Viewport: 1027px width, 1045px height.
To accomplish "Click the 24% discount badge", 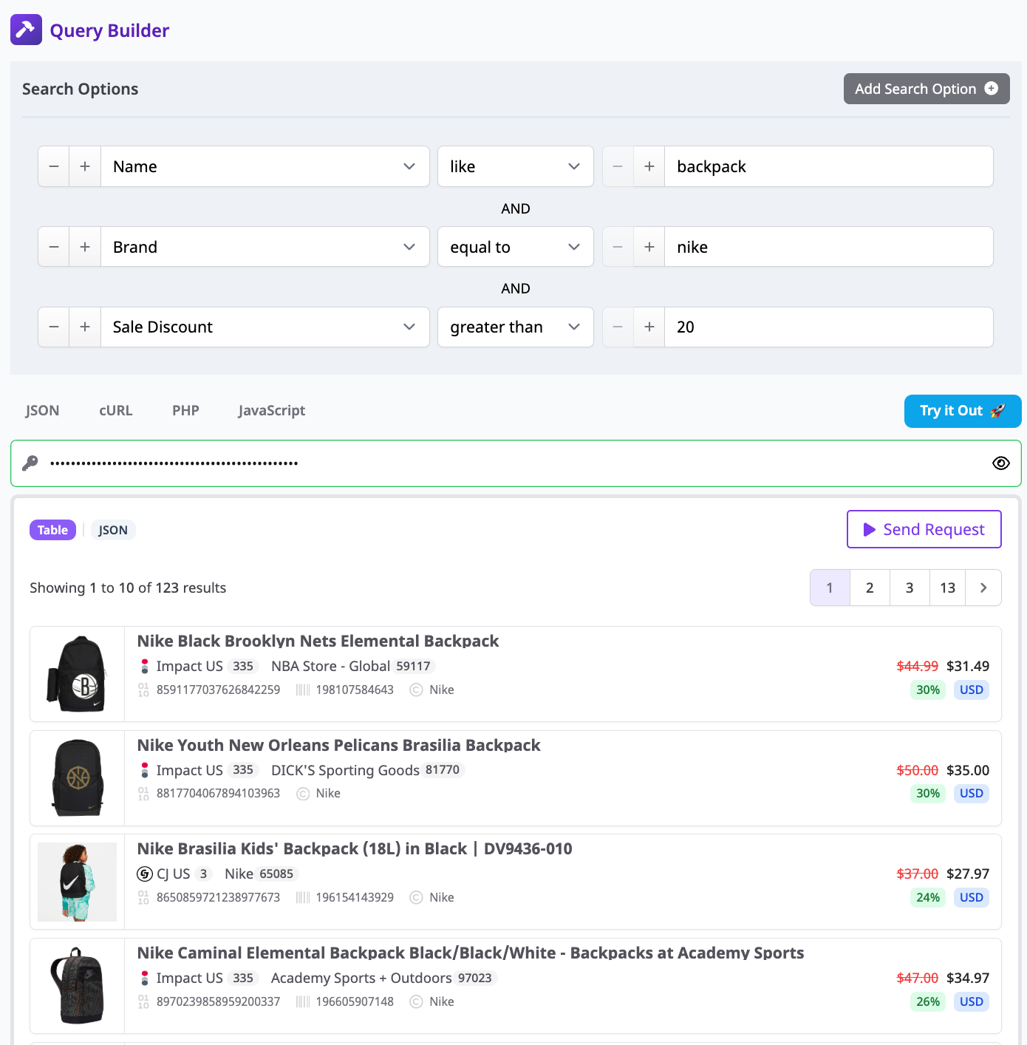I will [x=928, y=897].
